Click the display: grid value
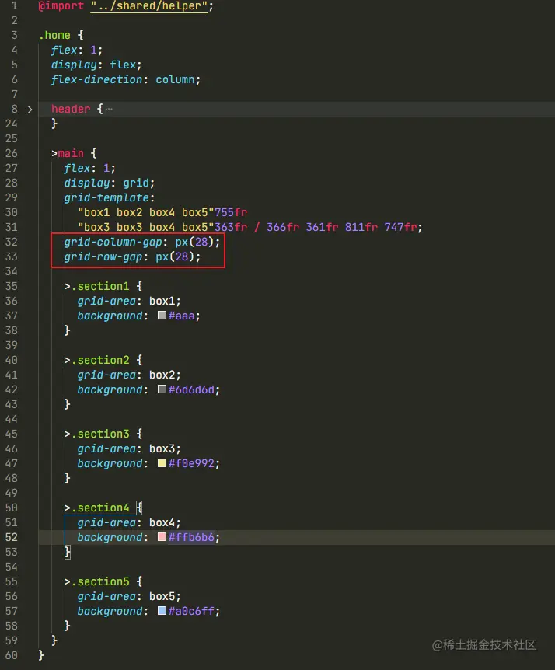The width and height of the screenshot is (555, 670). [x=136, y=183]
